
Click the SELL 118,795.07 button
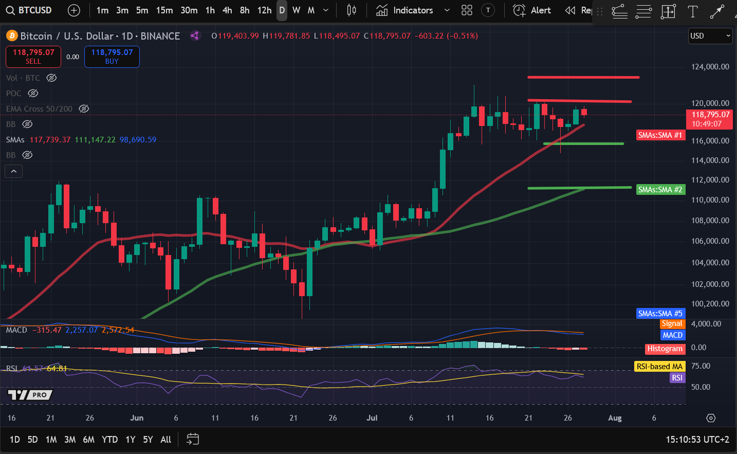[33, 57]
